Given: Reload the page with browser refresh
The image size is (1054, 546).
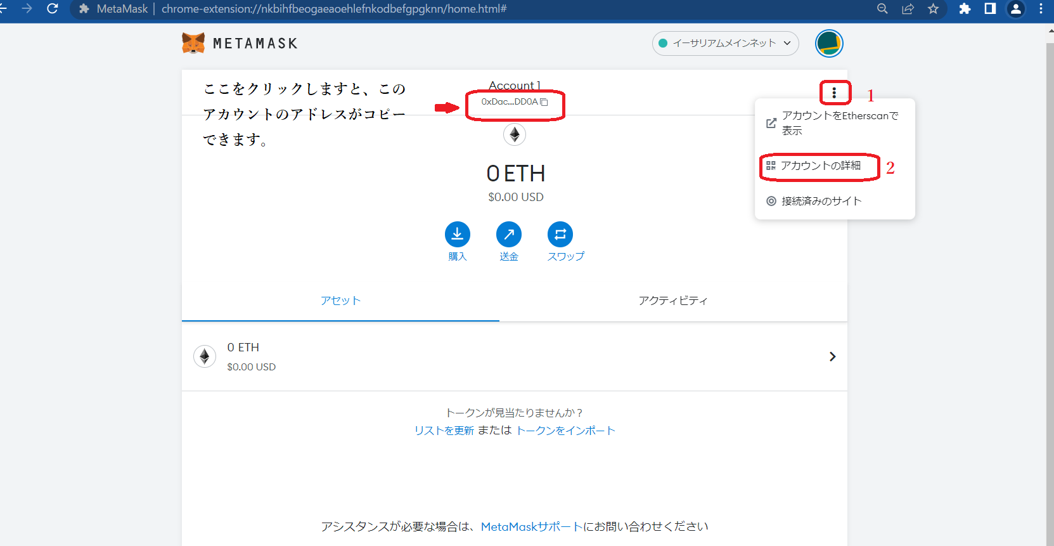Looking at the screenshot, I should (53, 9).
